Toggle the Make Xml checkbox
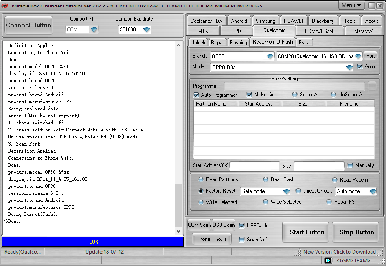 tap(250, 95)
